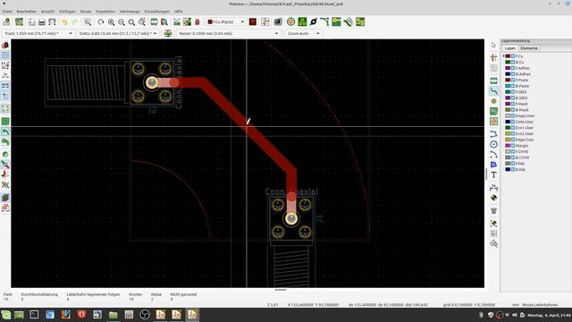This screenshot has height=322, width=572.
Task: Open the Bearbeiten menu
Action: [x=26, y=12]
